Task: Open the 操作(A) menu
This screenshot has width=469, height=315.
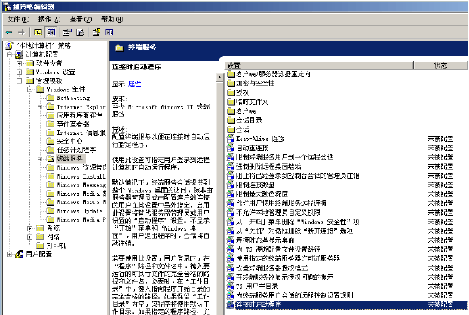Action: coord(49,19)
